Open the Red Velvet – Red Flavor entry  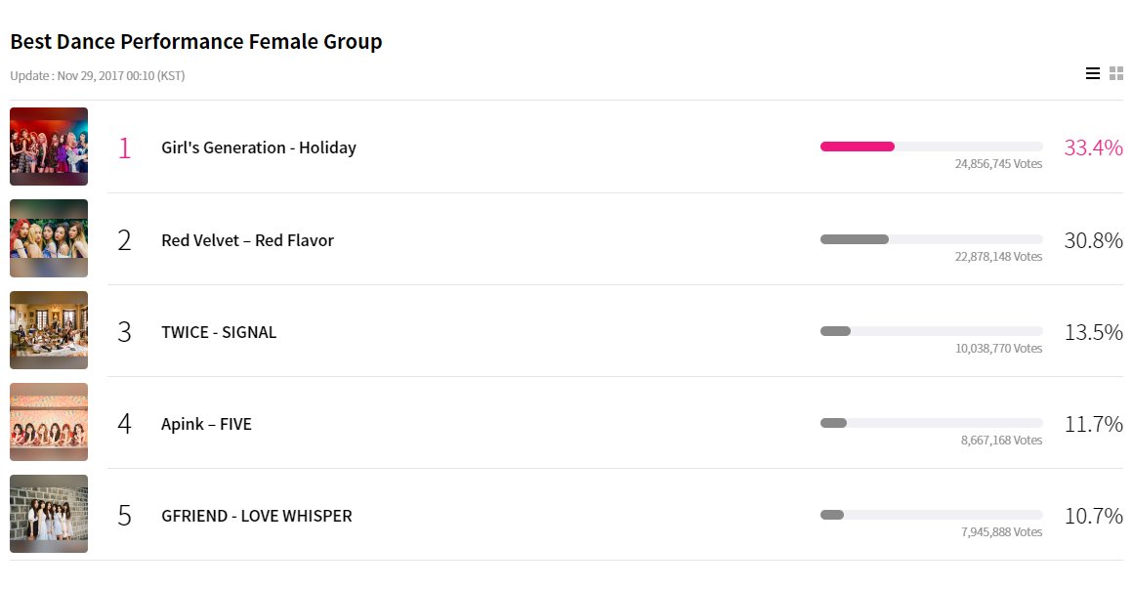click(247, 240)
